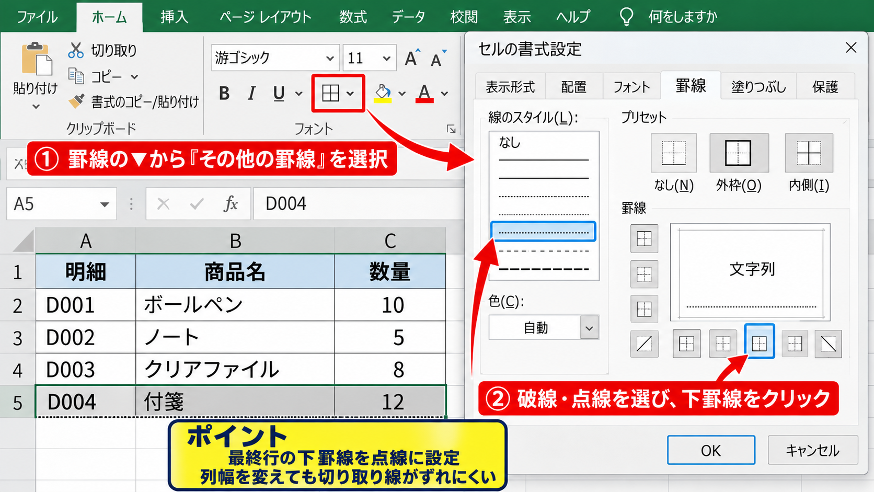Increase font size with large A
This screenshot has height=492, width=874.
click(x=412, y=58)
